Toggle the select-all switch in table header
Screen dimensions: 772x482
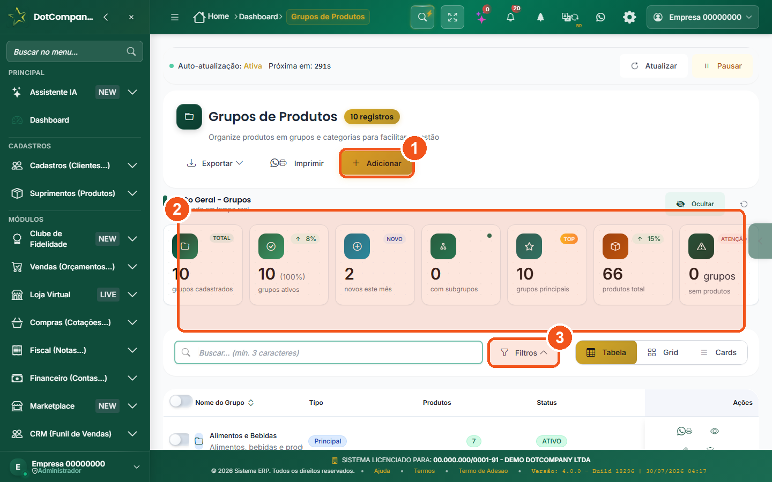point(181,402)
